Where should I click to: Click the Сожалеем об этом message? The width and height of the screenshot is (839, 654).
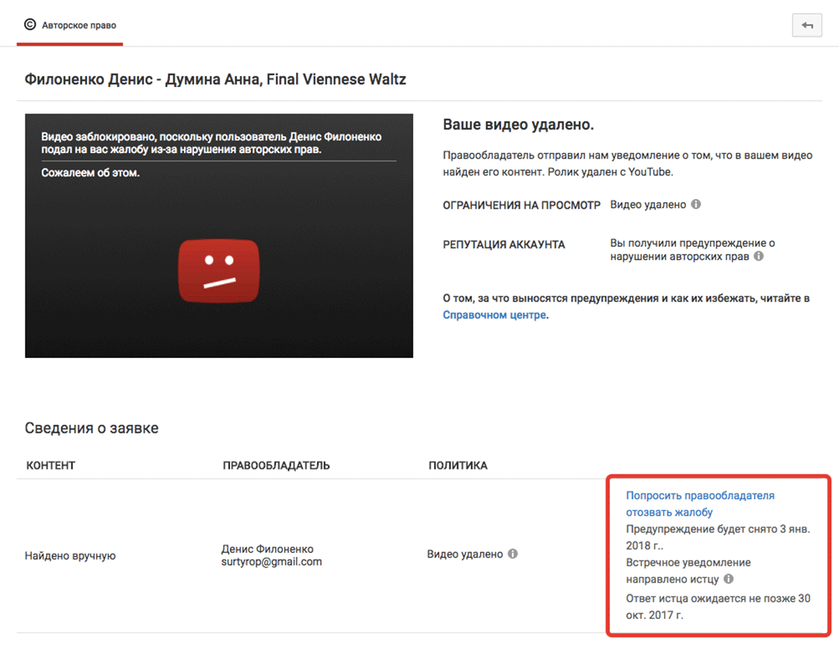click(90, 173)
